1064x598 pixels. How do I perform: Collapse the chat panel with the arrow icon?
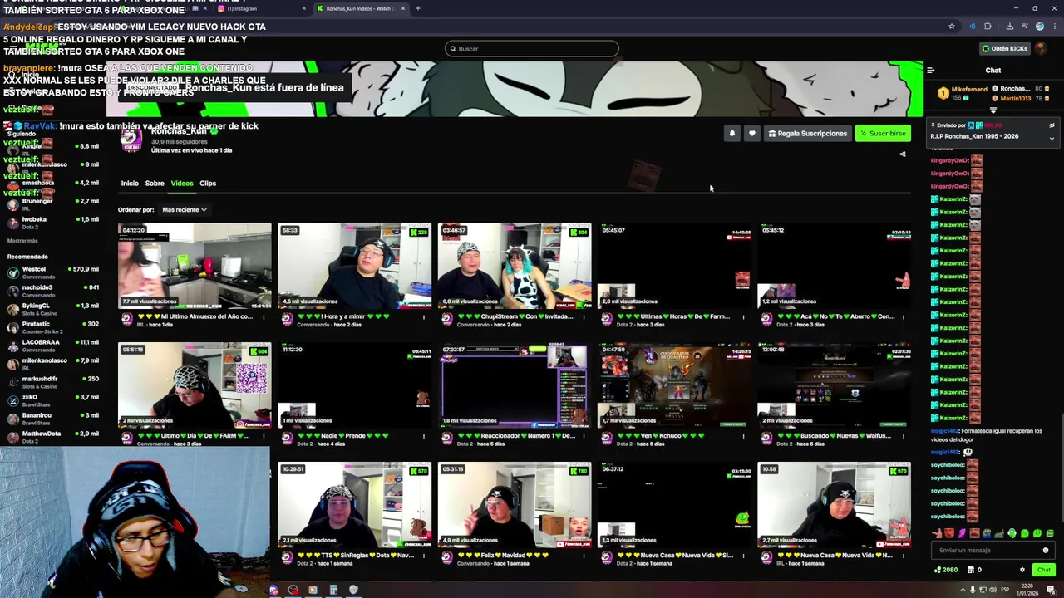pos(931,71)
